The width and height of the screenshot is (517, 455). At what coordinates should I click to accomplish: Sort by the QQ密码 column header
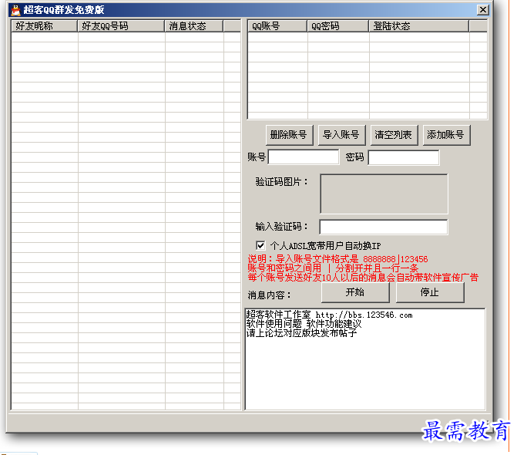(338, 26)
